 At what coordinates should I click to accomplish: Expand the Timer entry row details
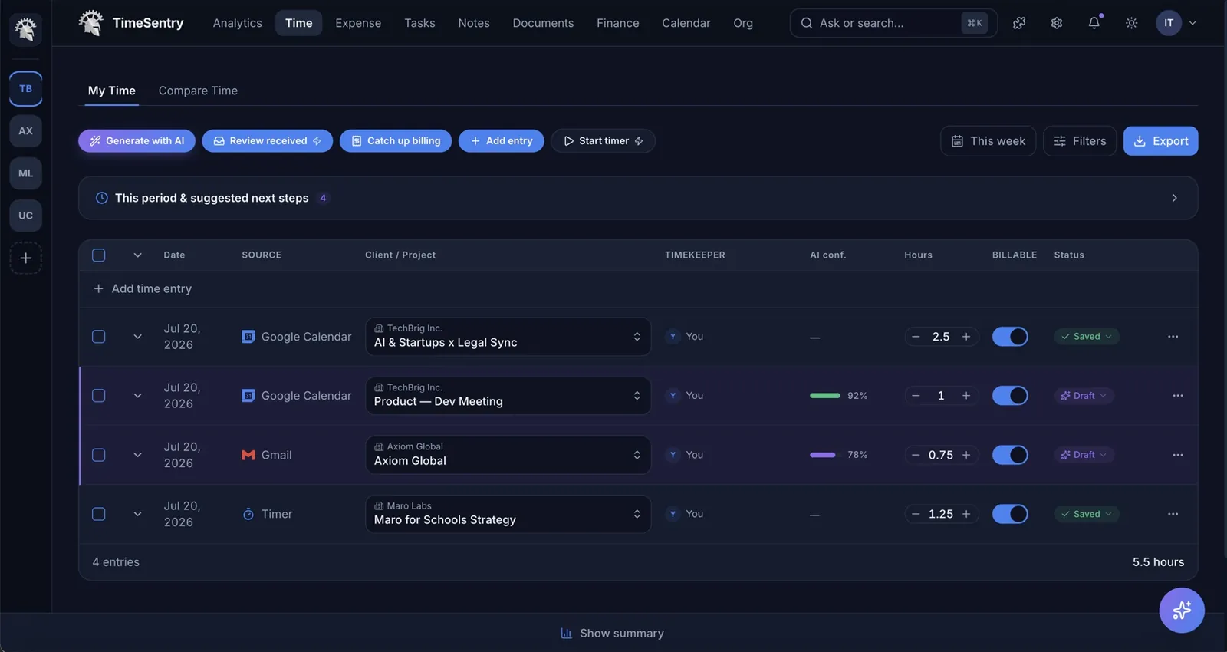tap(137, 514)
